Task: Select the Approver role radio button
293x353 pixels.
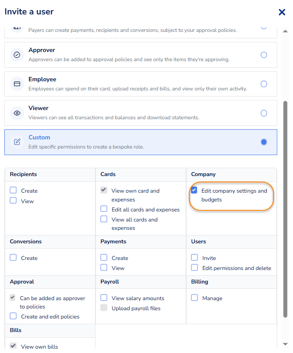Action: 264,55
